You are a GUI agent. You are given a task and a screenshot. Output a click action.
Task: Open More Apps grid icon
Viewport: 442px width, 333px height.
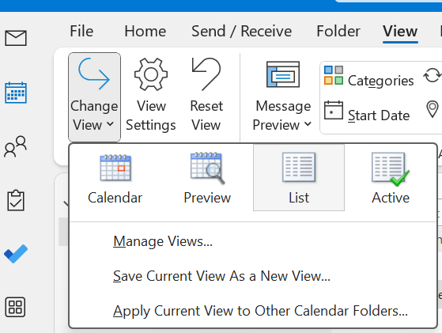tap(16, 307)
